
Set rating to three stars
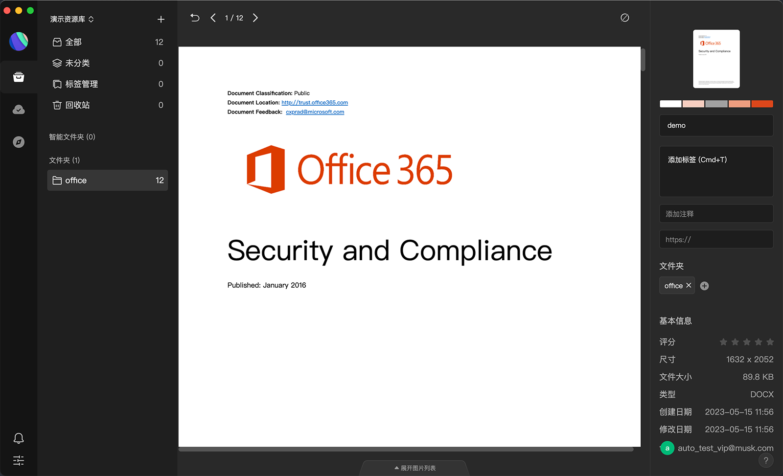tap(747, 342)
